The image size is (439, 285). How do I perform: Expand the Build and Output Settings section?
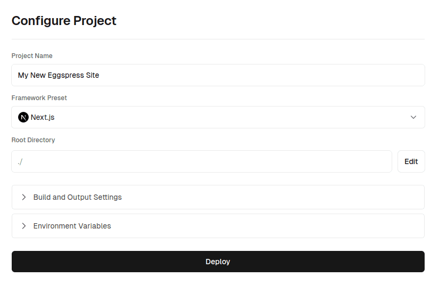[218, 197]
